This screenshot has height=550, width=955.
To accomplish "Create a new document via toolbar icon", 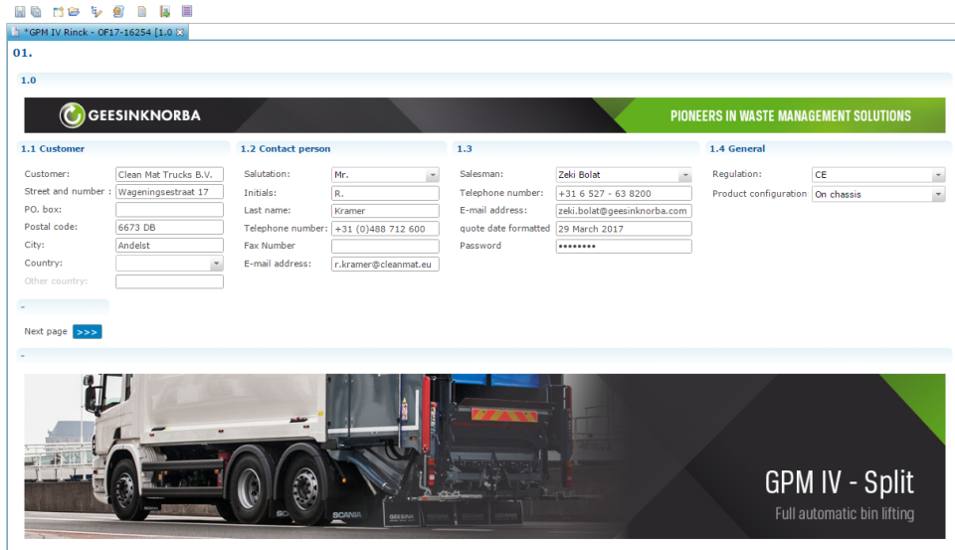I will point(58,11).
